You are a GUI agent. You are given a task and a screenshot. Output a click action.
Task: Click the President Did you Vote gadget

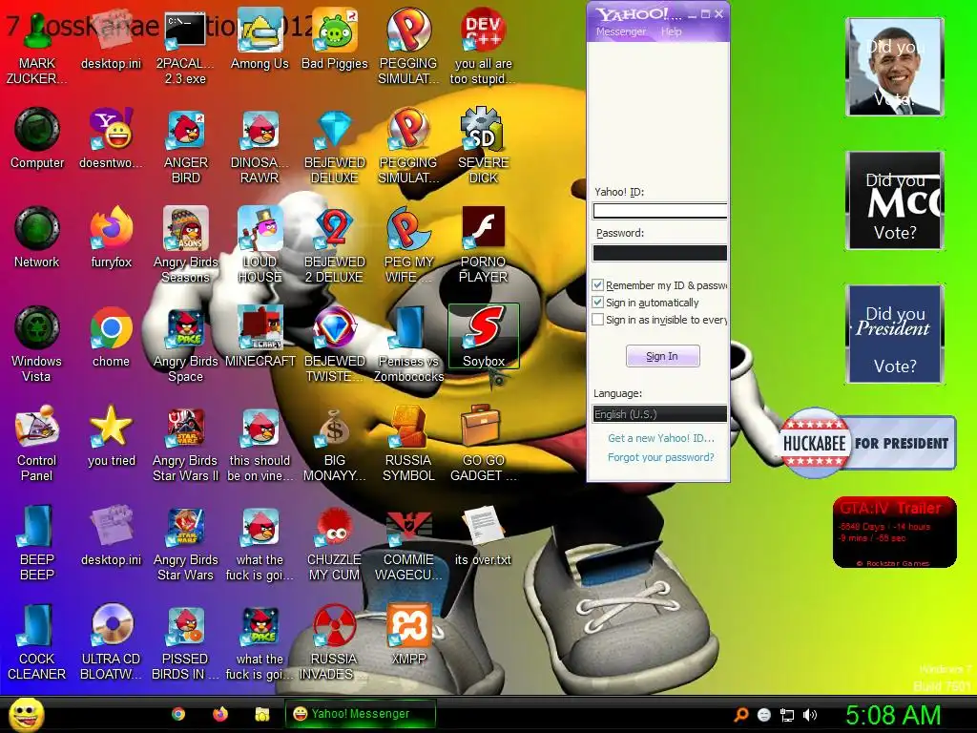point(895,334)
